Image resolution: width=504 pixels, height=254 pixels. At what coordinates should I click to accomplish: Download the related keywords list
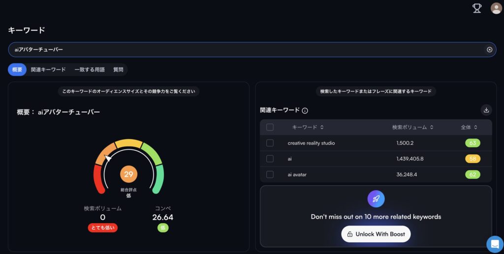pyautogui.click(x=486, y=110)
